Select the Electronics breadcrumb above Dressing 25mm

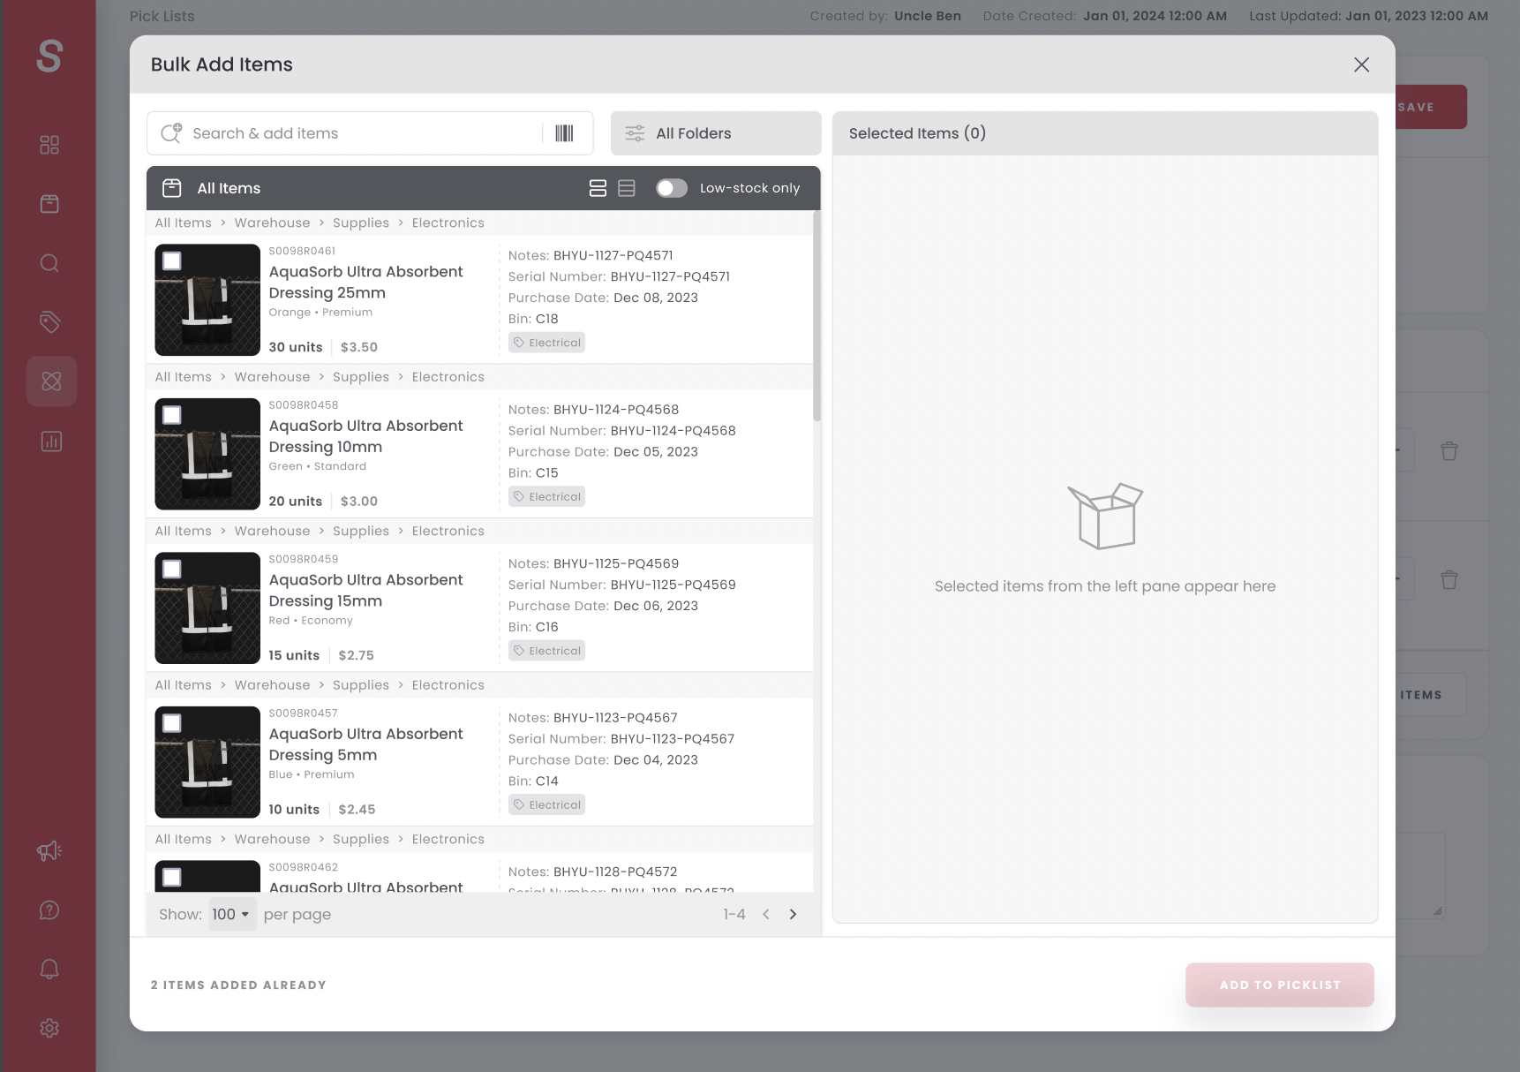[x=448, y=223]
